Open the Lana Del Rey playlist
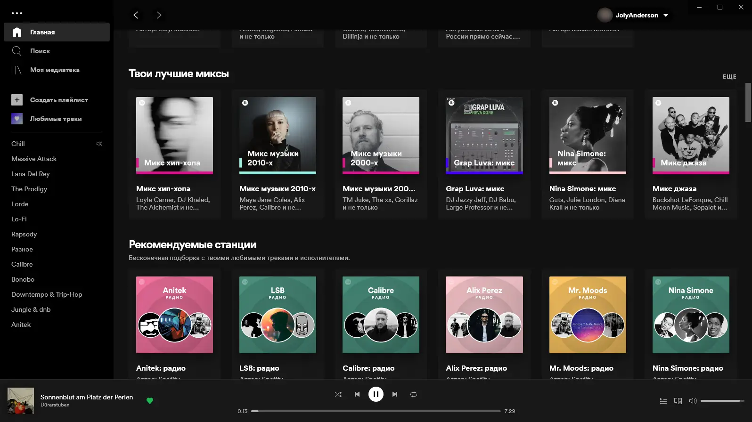The image size is (752, 422). [x=31, y=174]
